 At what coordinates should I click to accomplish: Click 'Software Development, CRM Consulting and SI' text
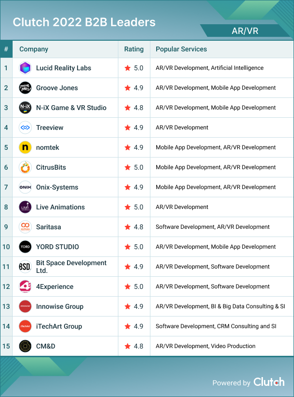click(x=216, y=326)
